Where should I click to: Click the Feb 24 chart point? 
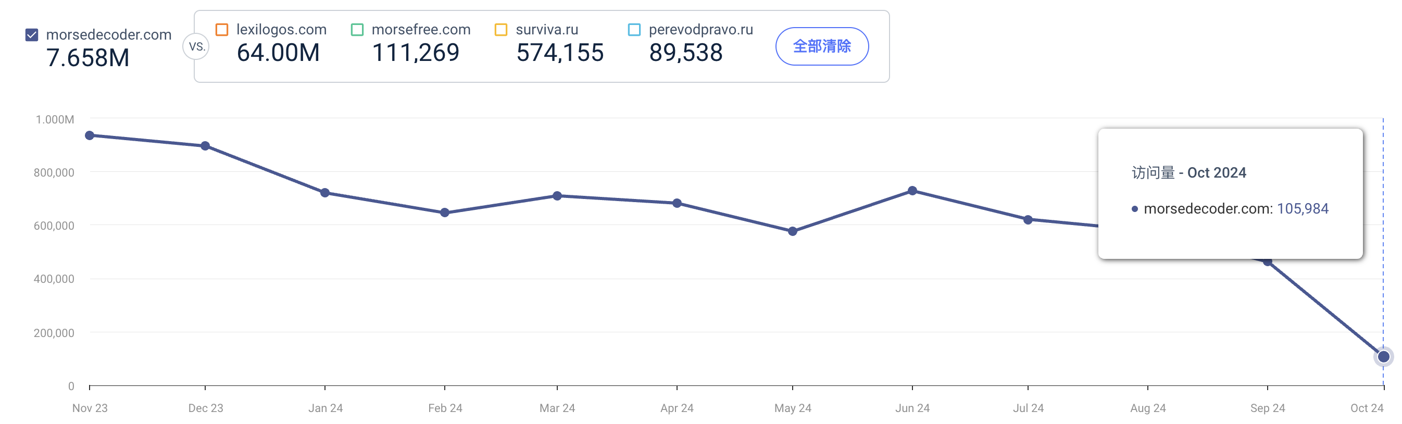click(445, 213)
